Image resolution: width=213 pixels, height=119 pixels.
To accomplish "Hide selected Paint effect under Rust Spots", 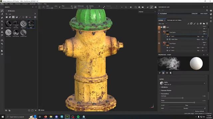I will point(167,36).
